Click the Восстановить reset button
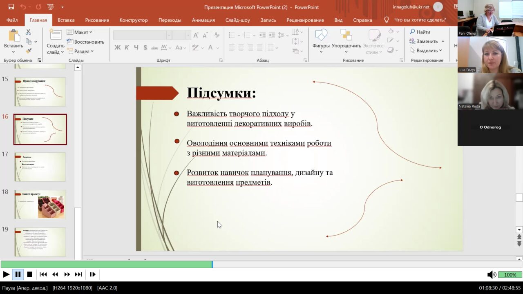The height and width of the screenshot is (294, 523). click(x=85, y=42)
